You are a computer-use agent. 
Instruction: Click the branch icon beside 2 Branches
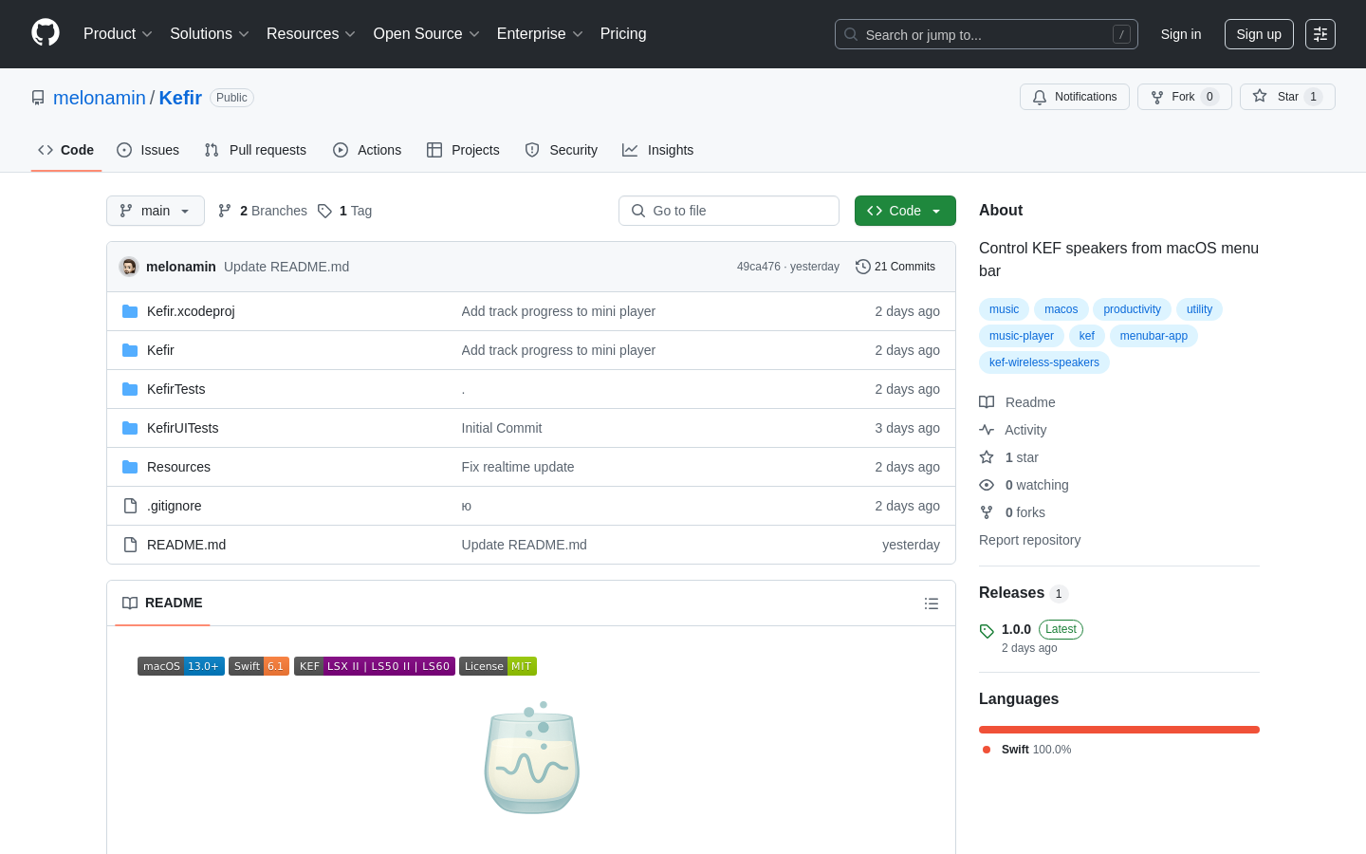tap(225, 211)
